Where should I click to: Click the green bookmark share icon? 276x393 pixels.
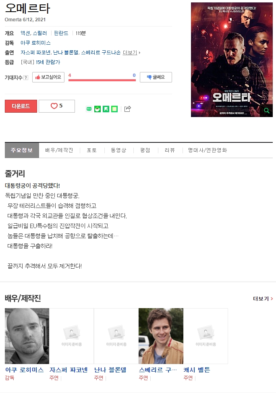pyautogui.click(x=106, y=109)
